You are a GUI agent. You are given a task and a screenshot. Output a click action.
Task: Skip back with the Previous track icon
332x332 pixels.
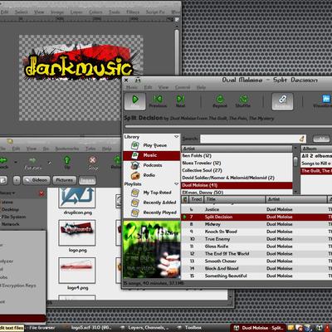pyautogui.click(x=158, y=100)
